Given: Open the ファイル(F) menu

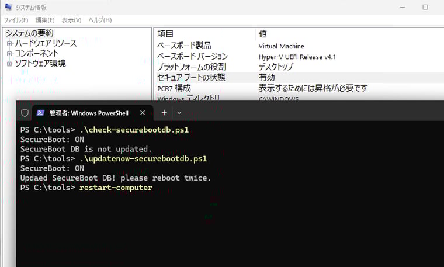Looking at the screenshot, I should [16, 20].
